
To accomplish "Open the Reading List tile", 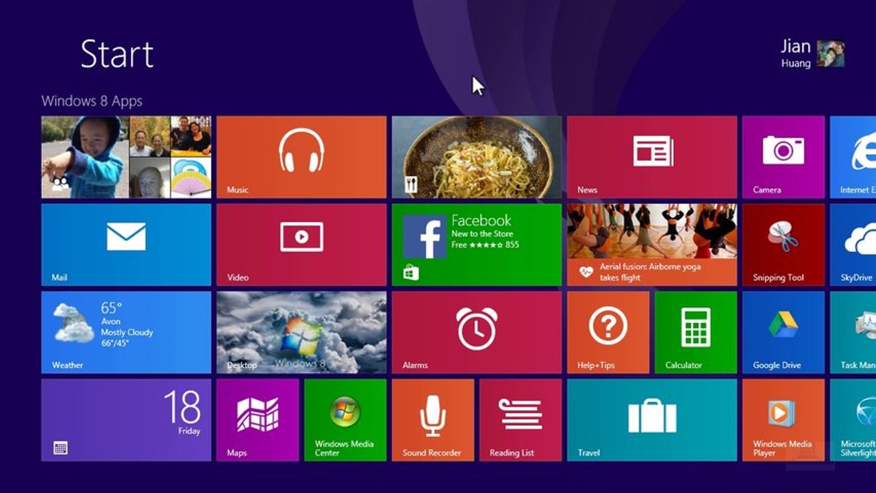I will pyautogui.click(x=521, y=420).
